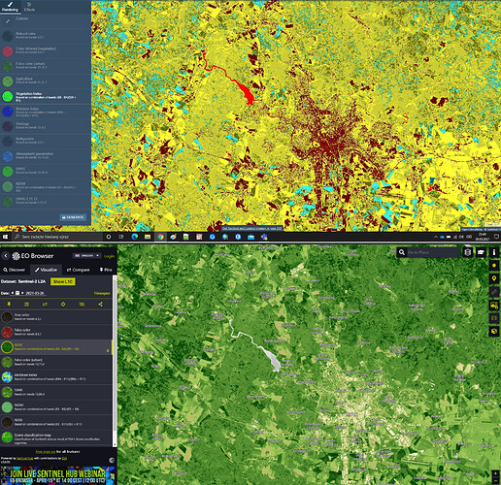Switch to the Discover tab
This screenshot has width=501, height=485.
[15, 270]
